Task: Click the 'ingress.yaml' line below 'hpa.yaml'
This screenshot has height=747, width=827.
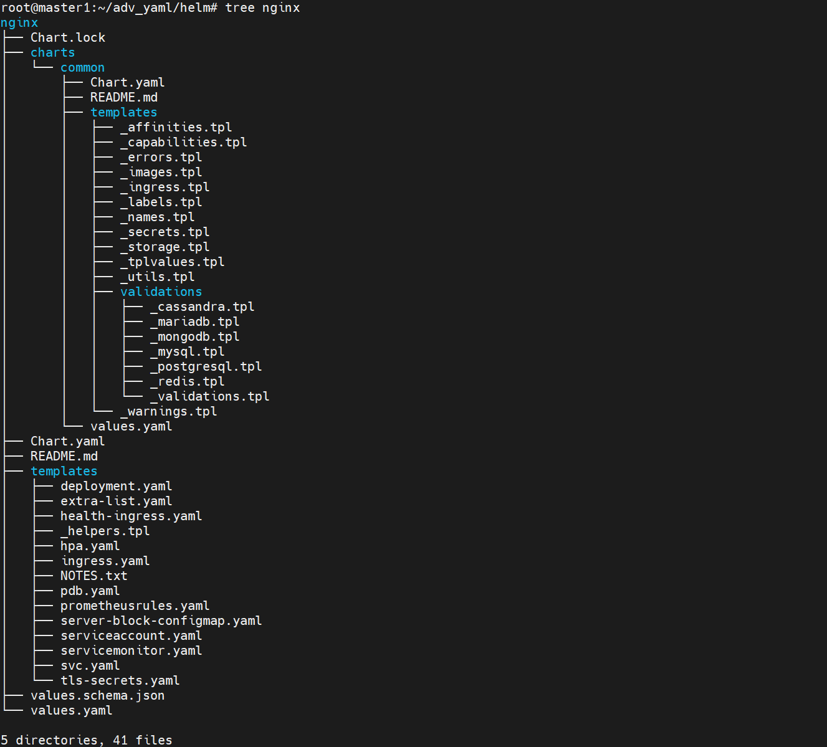Action: tap(105, 561)
